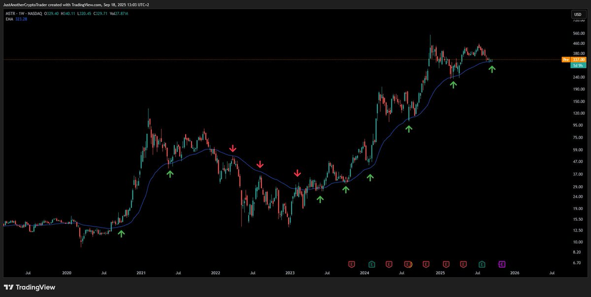Screen dimensions: 591x297
Task: Click the 1d 9h bar countdown label
Action: [579, 65]
